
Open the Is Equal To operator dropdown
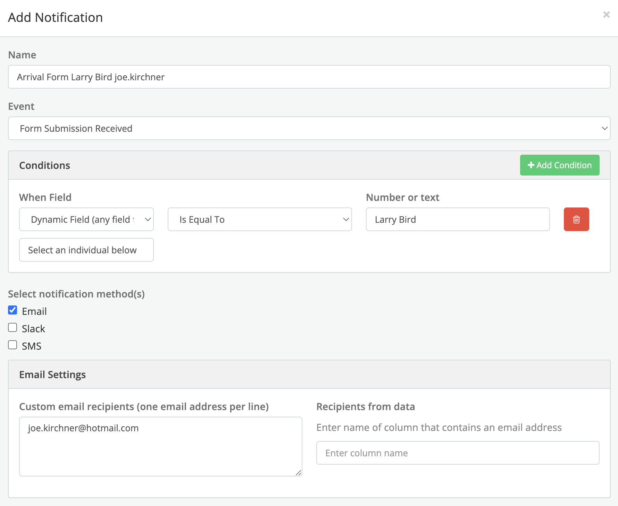[259, 219]
